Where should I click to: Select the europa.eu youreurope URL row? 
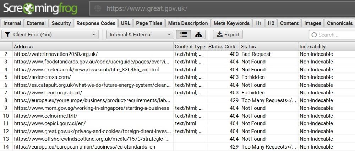pos(177,100)
